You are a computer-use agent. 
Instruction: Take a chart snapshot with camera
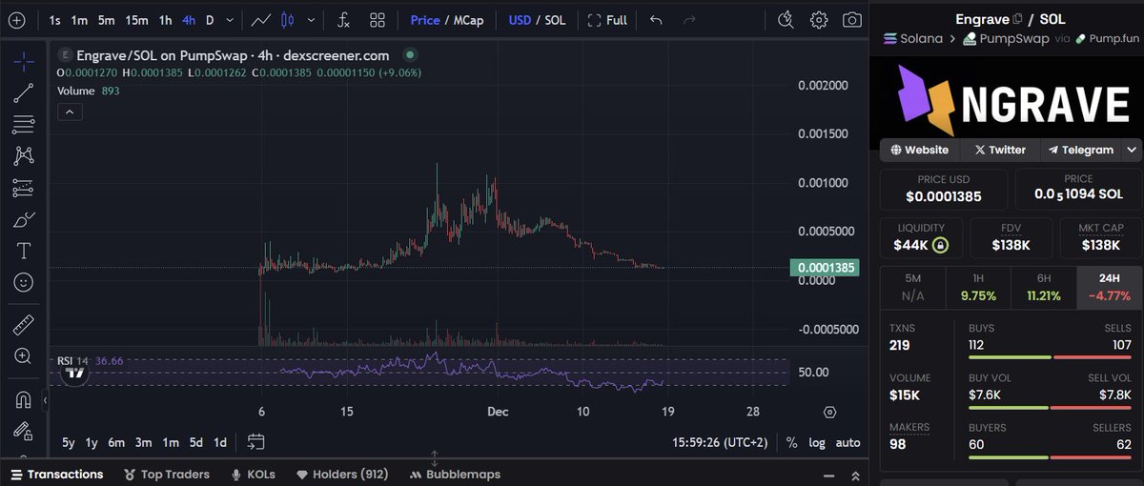pos(852,20)
